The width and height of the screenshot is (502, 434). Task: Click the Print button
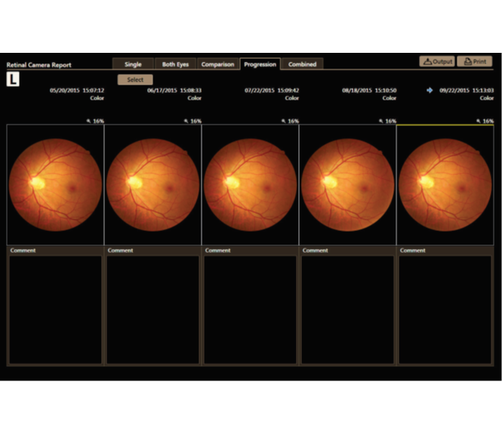tap(475, 61)
